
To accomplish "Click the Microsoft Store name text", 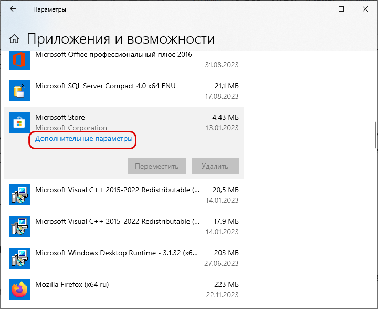I will tap(60, 118).
